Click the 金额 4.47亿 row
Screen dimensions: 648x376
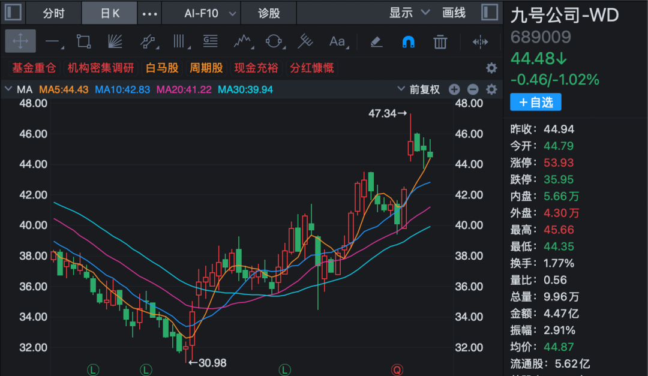(x=545, y=314)
